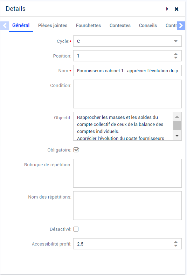Move the tab strip left with the left arrow

(5, 26)
